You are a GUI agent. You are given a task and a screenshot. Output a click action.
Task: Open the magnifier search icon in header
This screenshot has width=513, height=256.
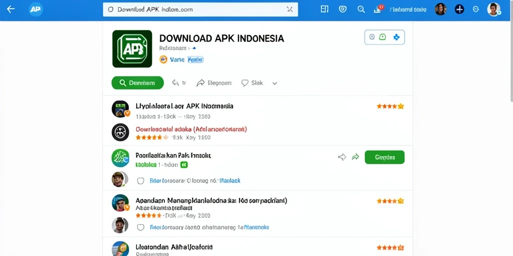361,9
